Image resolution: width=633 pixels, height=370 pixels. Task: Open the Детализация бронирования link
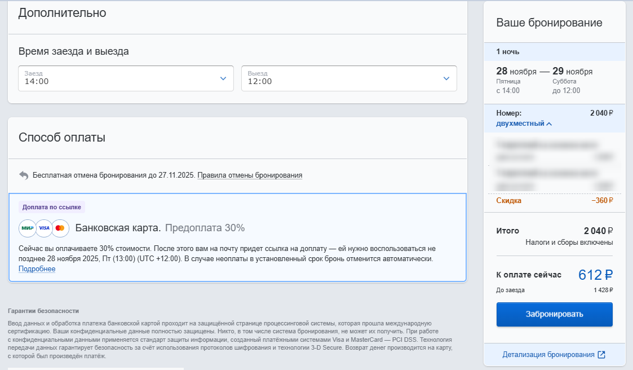548,355
